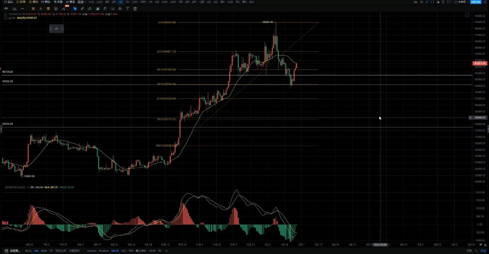Select the pen annotation tool in drawing toolbar
The height and width of the screenshot is (254, 489).
(x=89, y=8)
